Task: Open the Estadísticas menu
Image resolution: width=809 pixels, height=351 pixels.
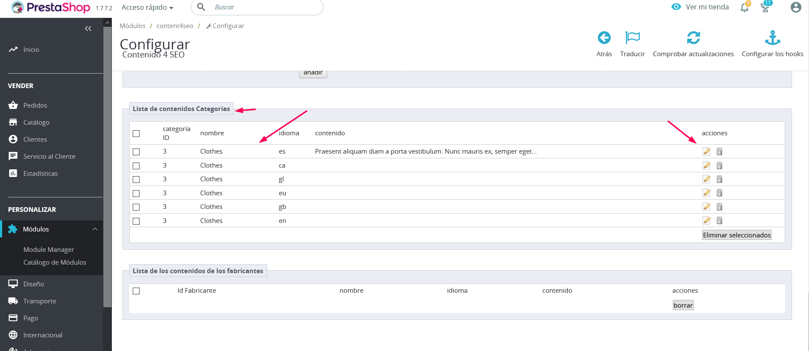Action: point(40,173)
